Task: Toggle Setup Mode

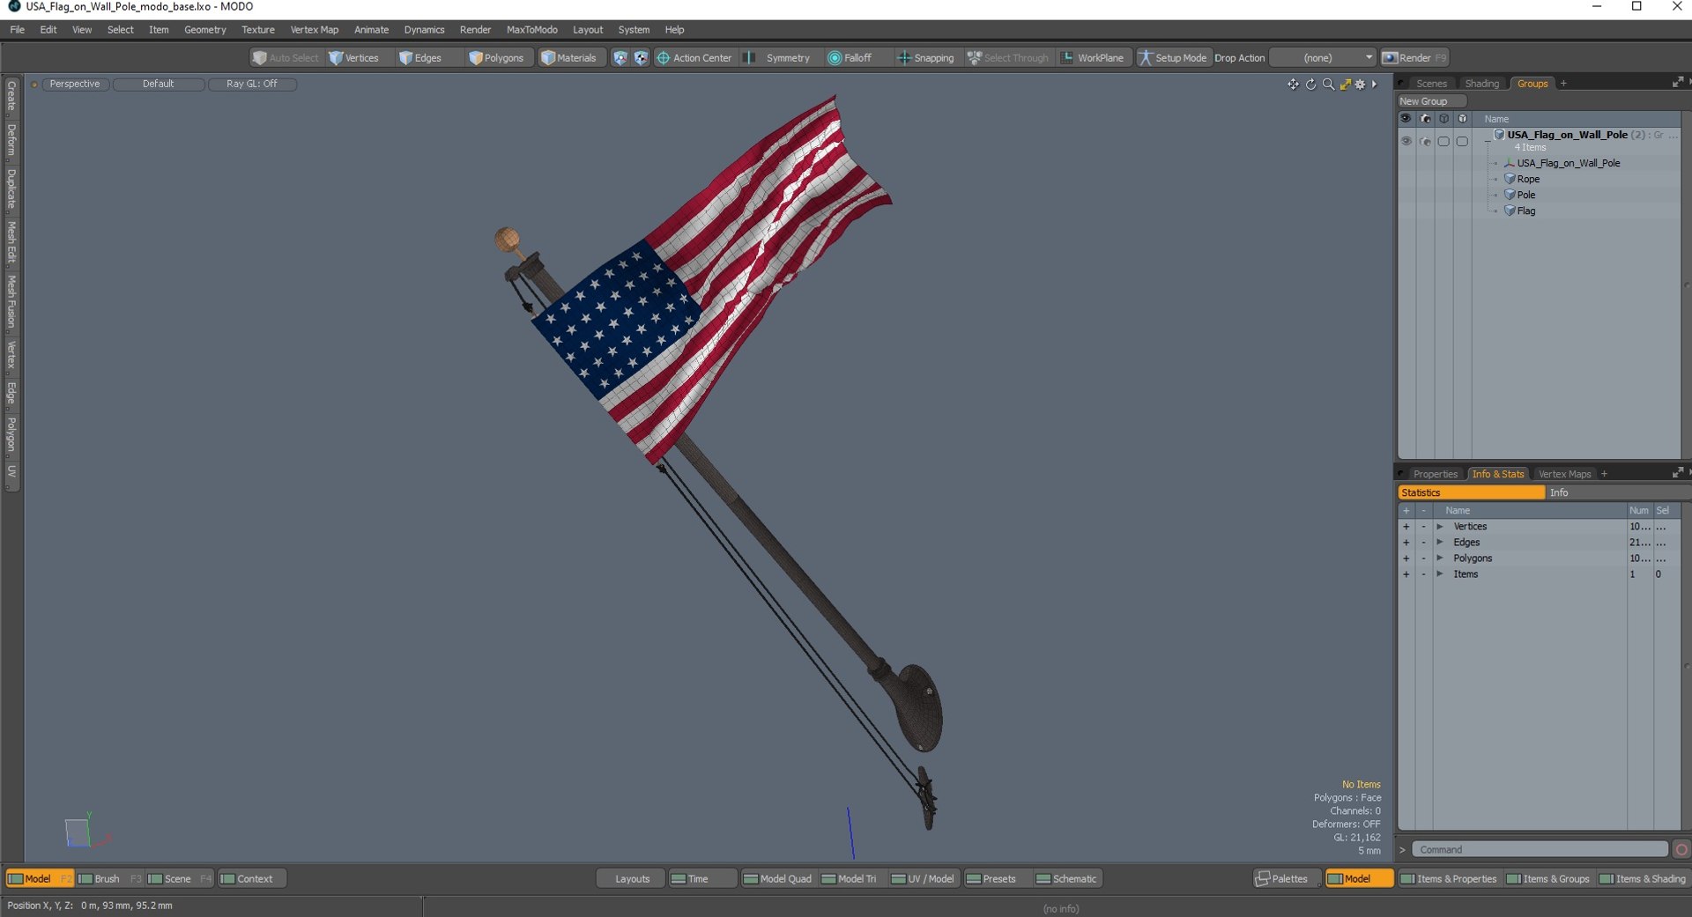Action: [1173, 58]
